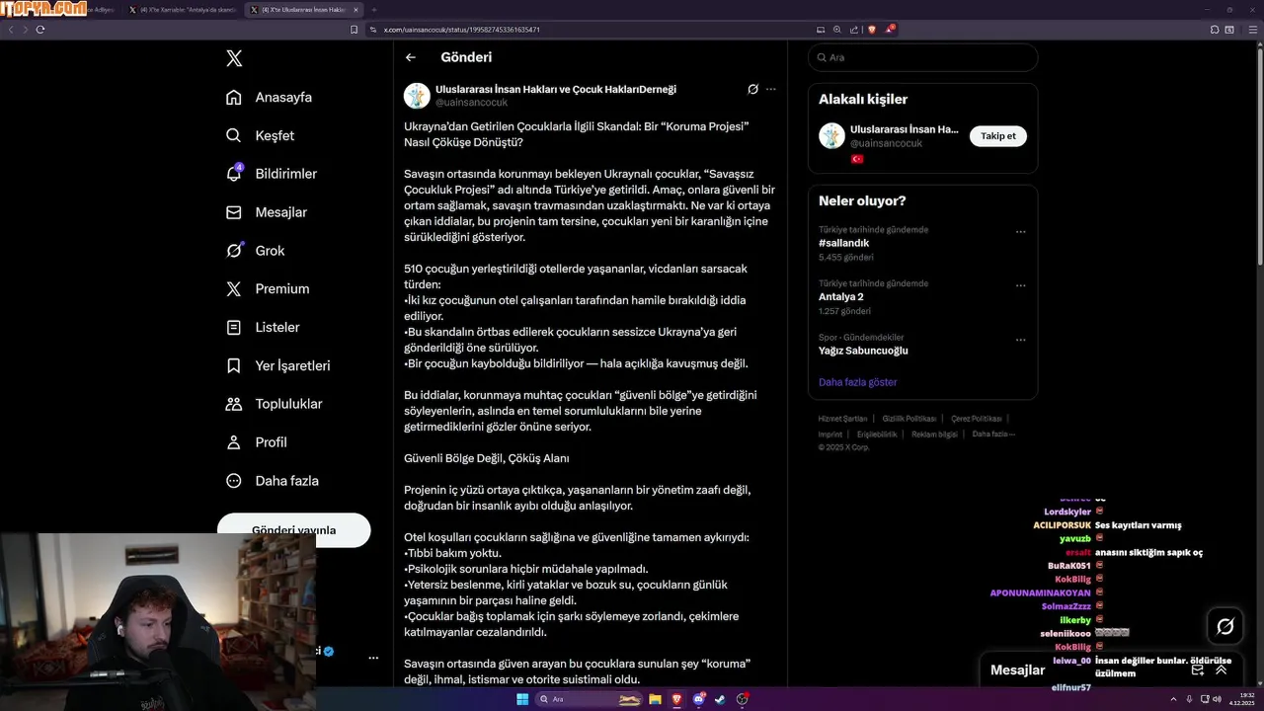Viewport: 1264px width, 711px height.
Task: Open more options for Yağız Sabuncuoğlu trend
Action: [x=1021, y=340]
